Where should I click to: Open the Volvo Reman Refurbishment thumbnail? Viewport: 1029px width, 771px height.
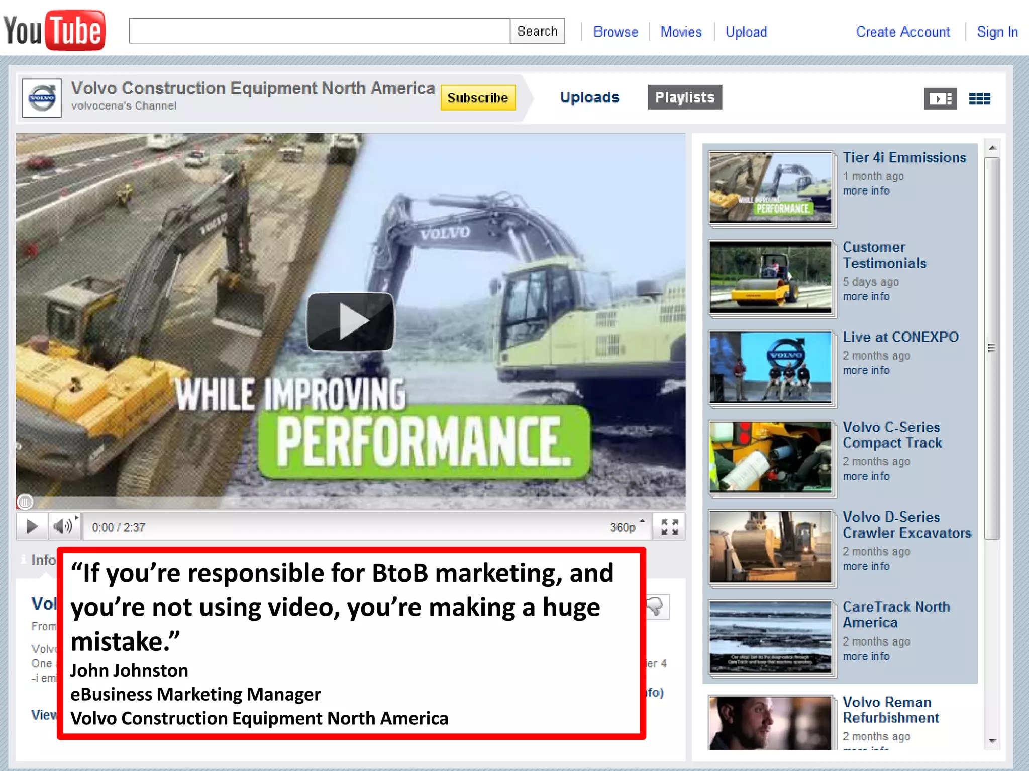click(771, 723)
